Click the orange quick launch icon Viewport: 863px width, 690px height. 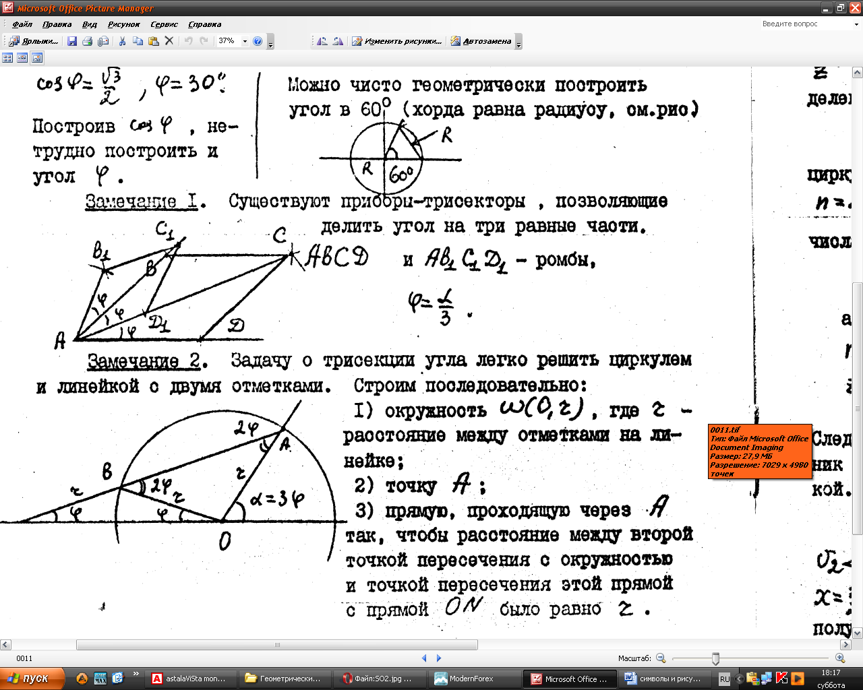[x=82, y=679]
